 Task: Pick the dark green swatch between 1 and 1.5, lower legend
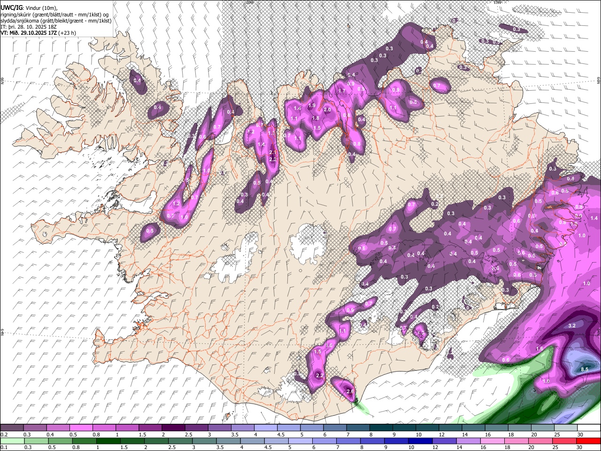tap(109, 441)
